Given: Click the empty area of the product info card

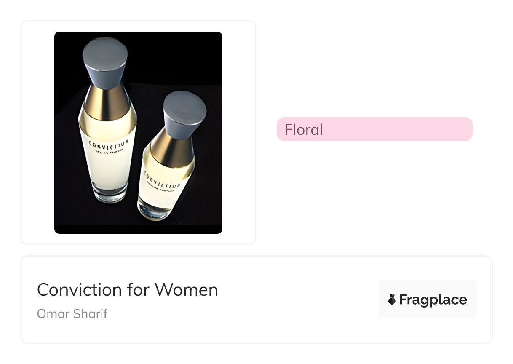Looking at the screenshot, I should tap(295, 300).
